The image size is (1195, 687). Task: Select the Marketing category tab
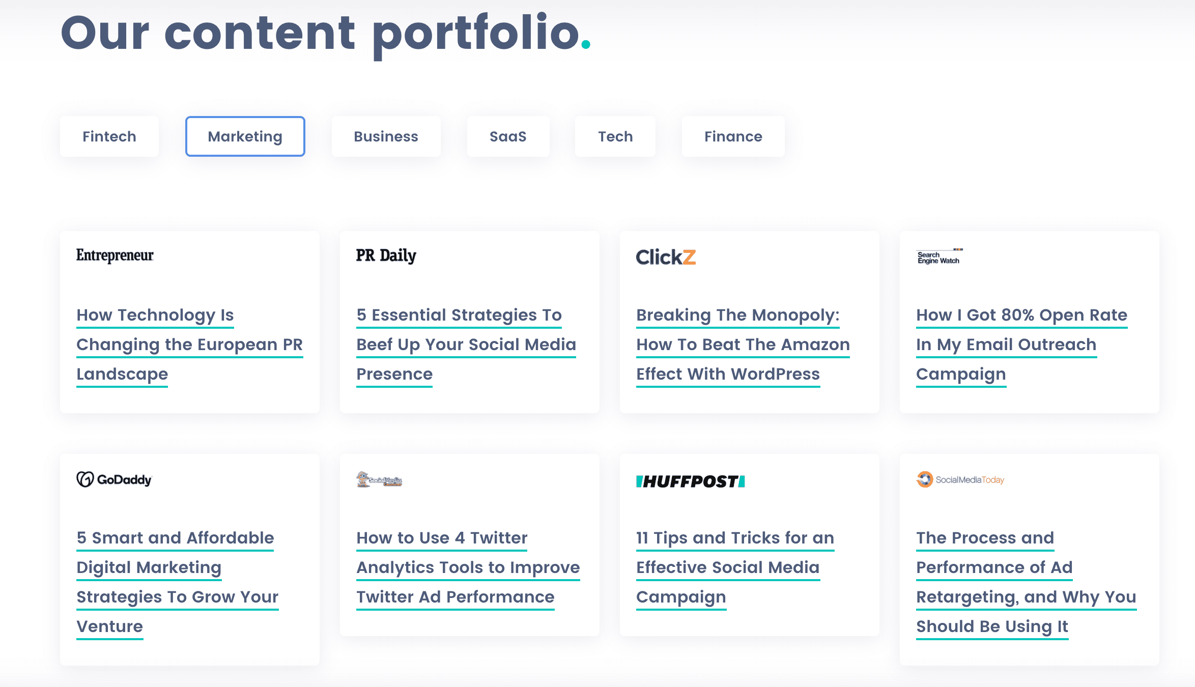pyautogui.click(x=244, y=136)
